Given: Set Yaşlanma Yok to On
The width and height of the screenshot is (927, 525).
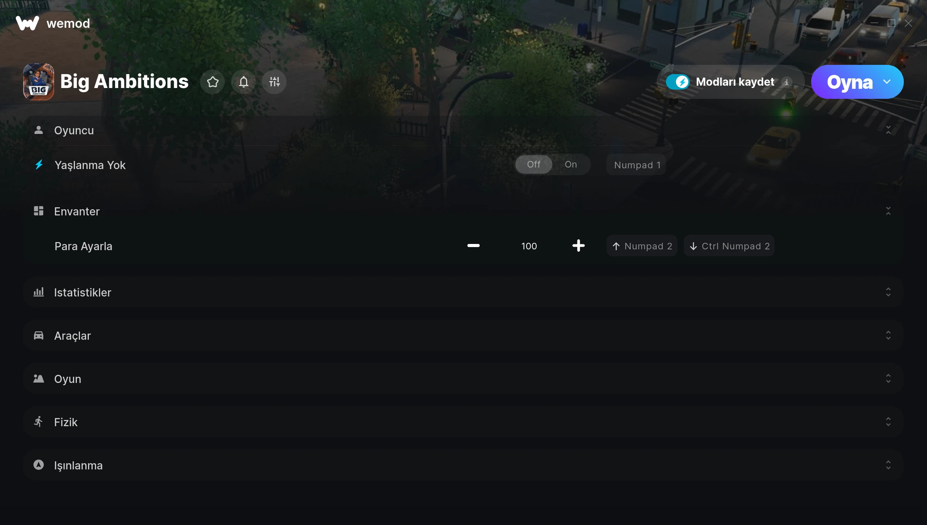Looking at the screenshot, I should coord(570,164).
